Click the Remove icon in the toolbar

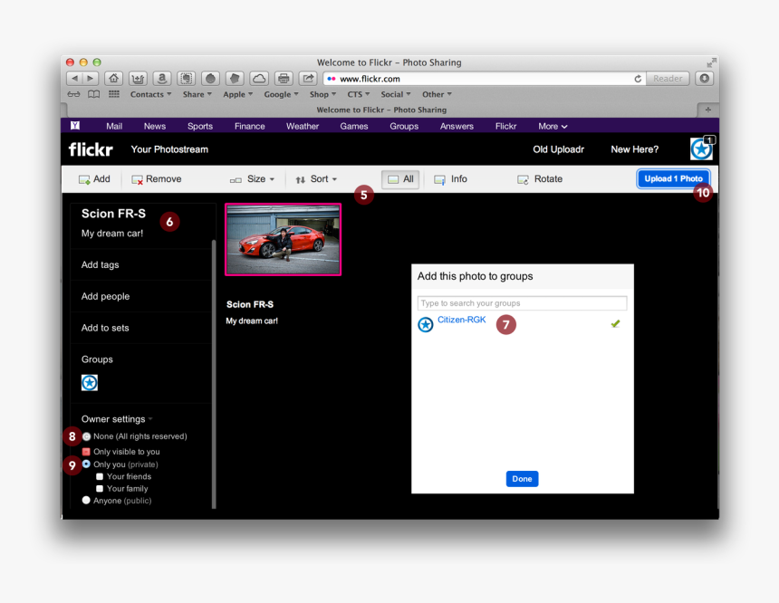point(136,178)
